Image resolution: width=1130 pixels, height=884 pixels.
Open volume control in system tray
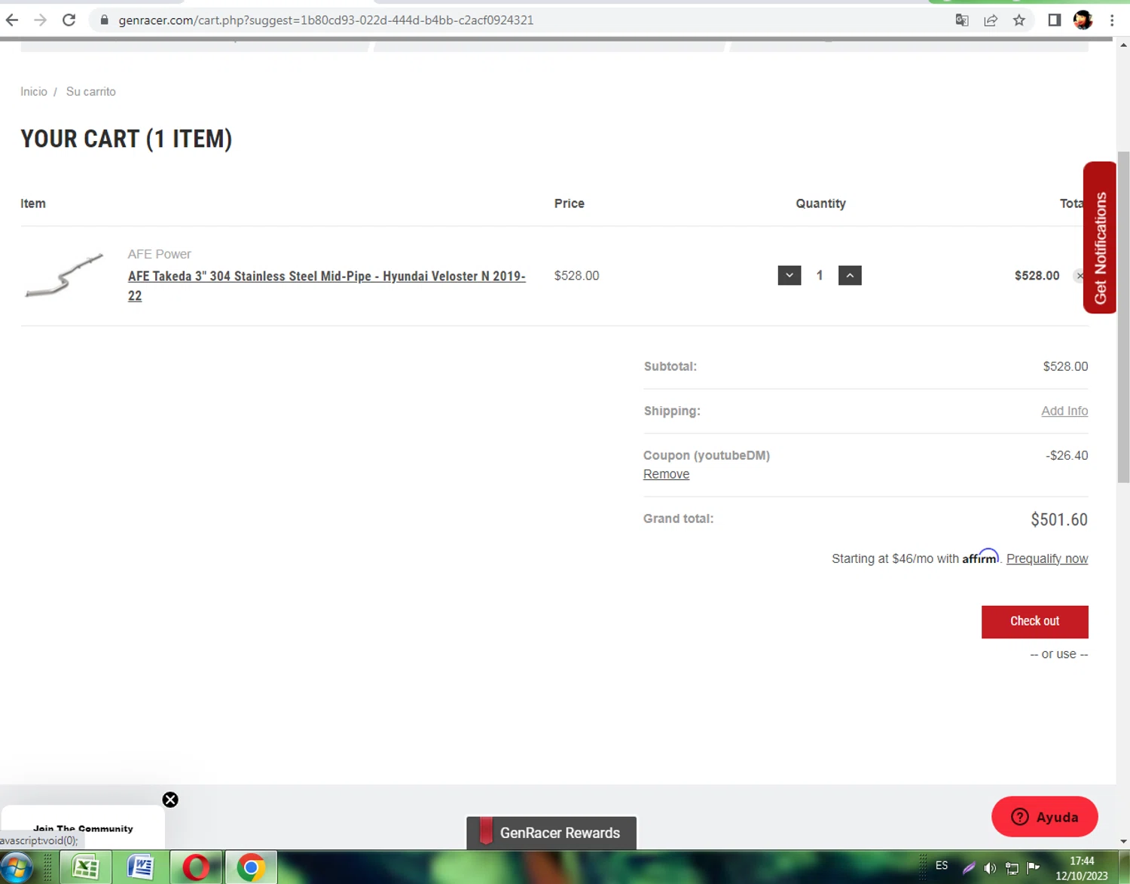pos(990,868)
